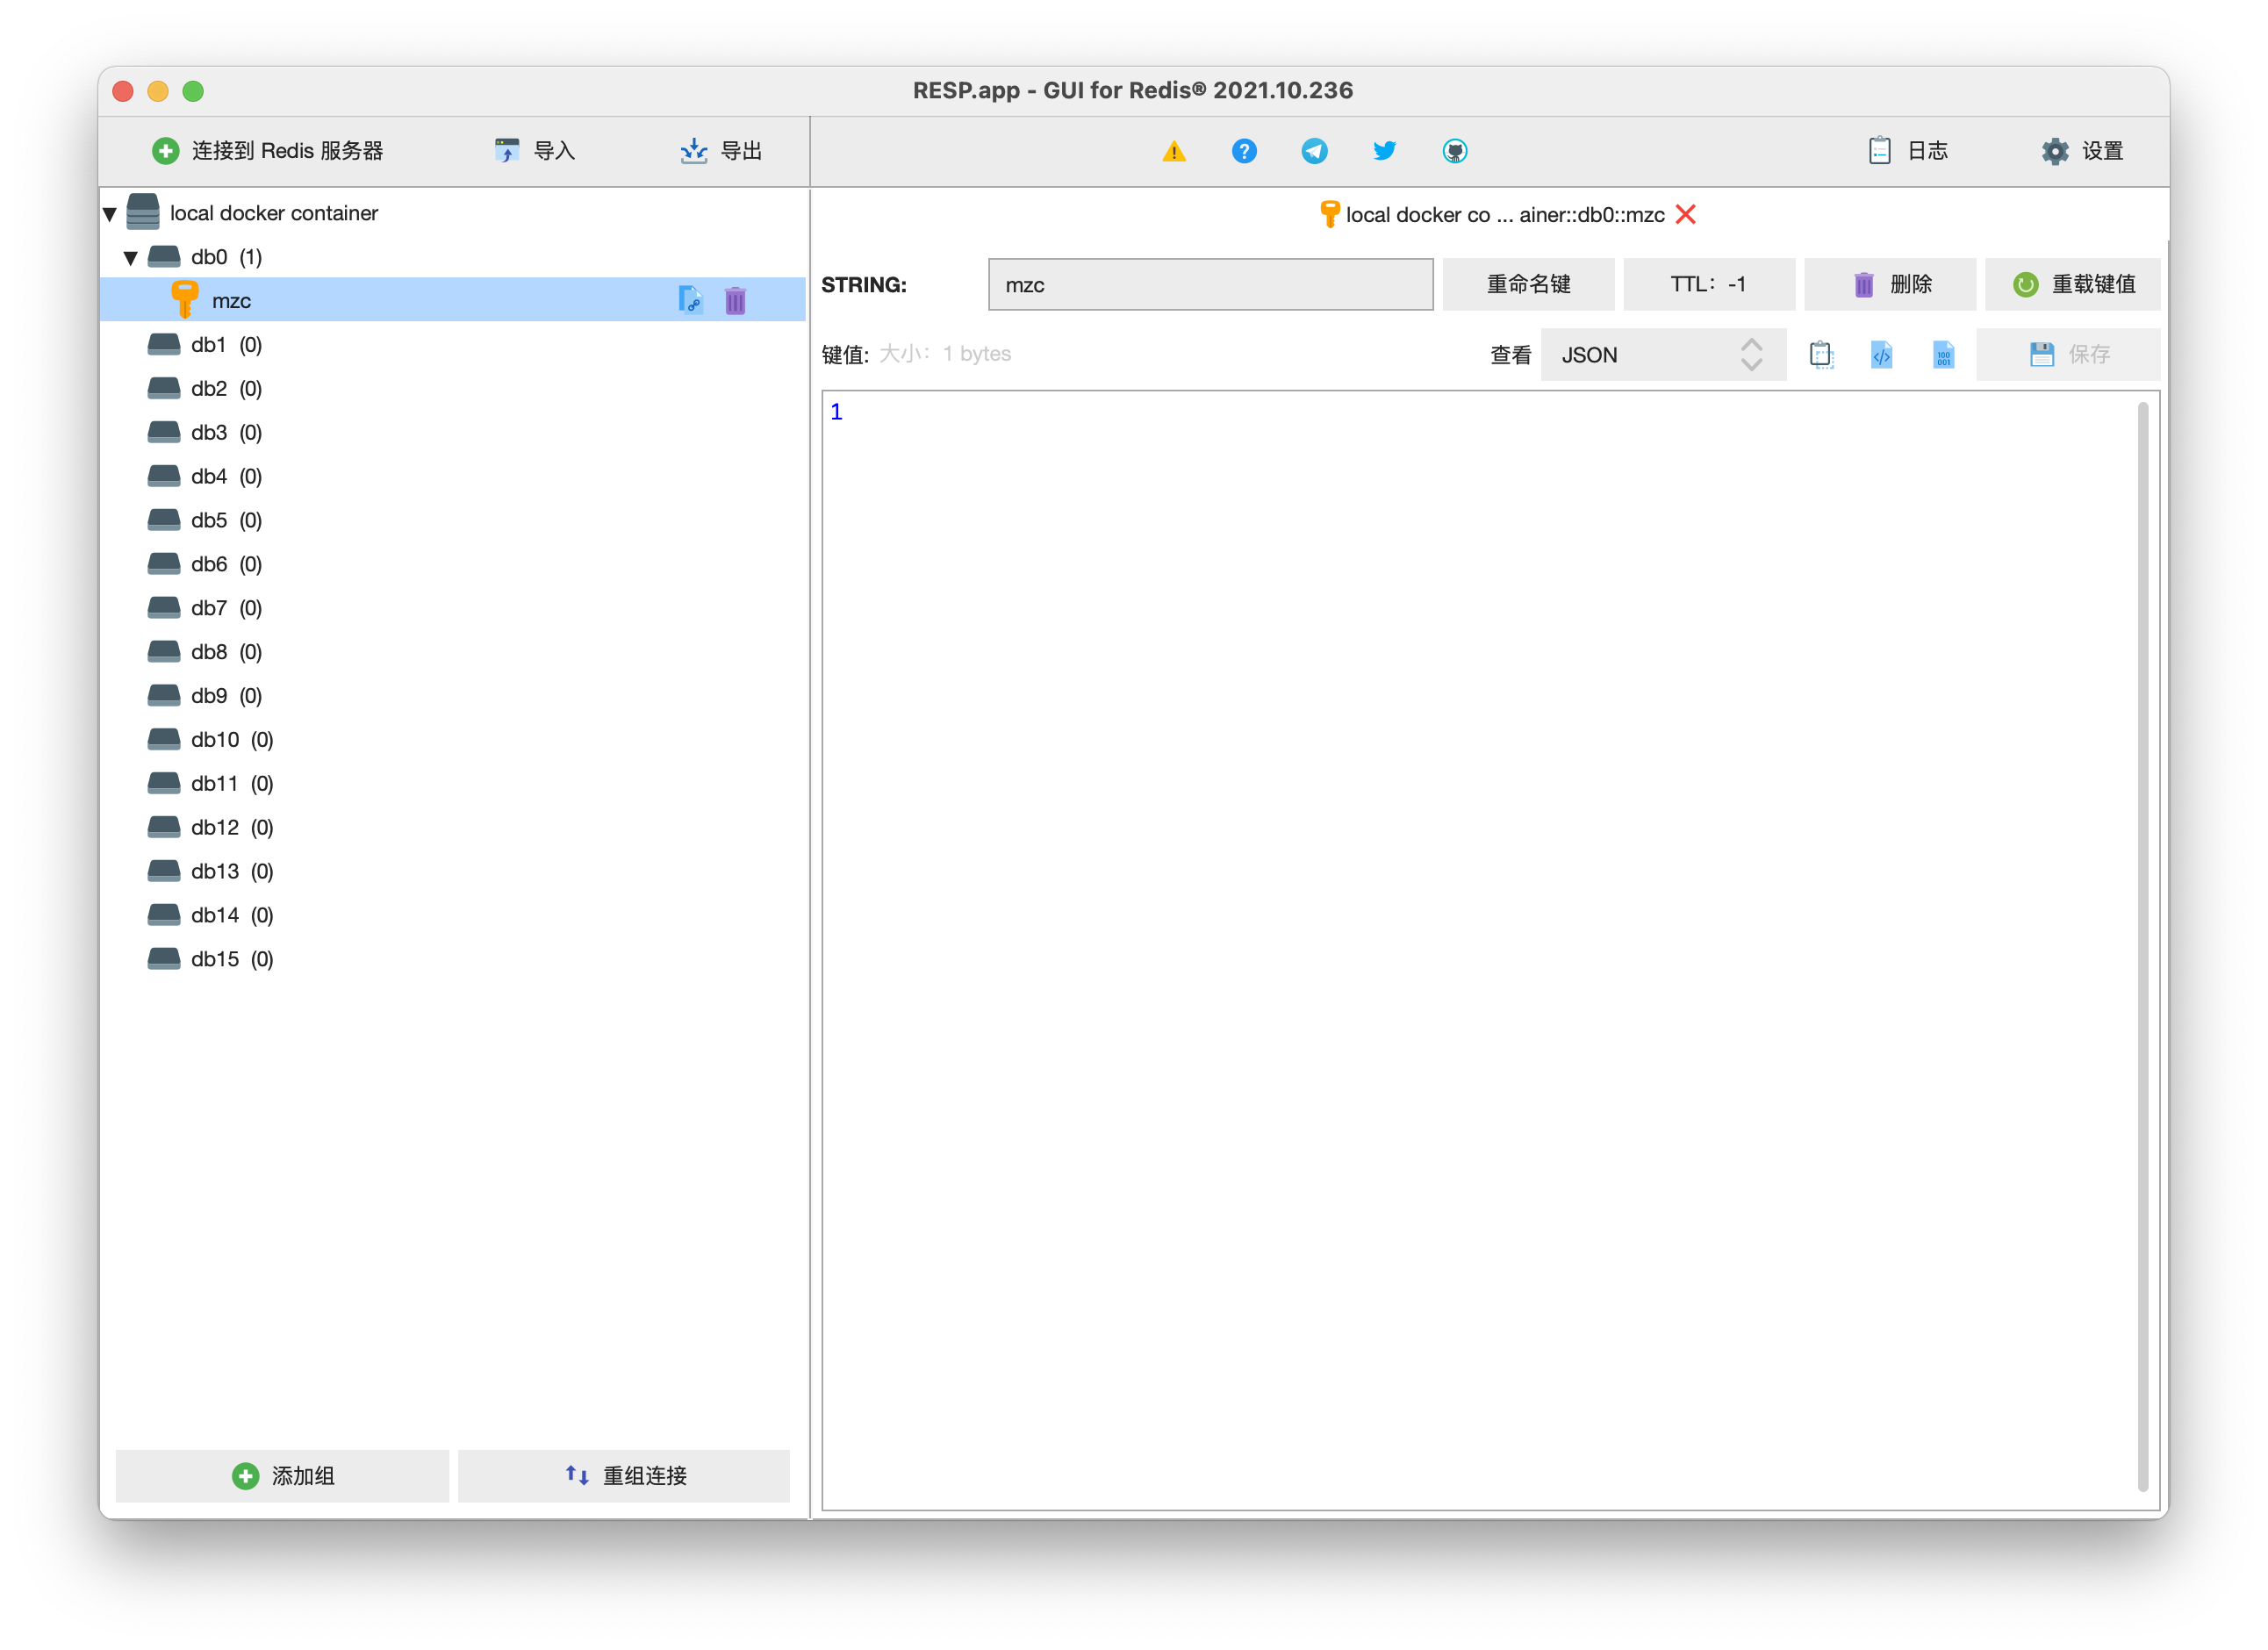2268x1650 pixels.
Task: Click the copy key icon on mzc row
Action: (690, 300)
